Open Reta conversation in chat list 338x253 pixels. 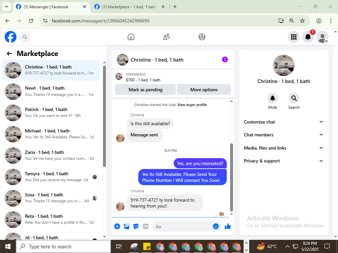51,219
